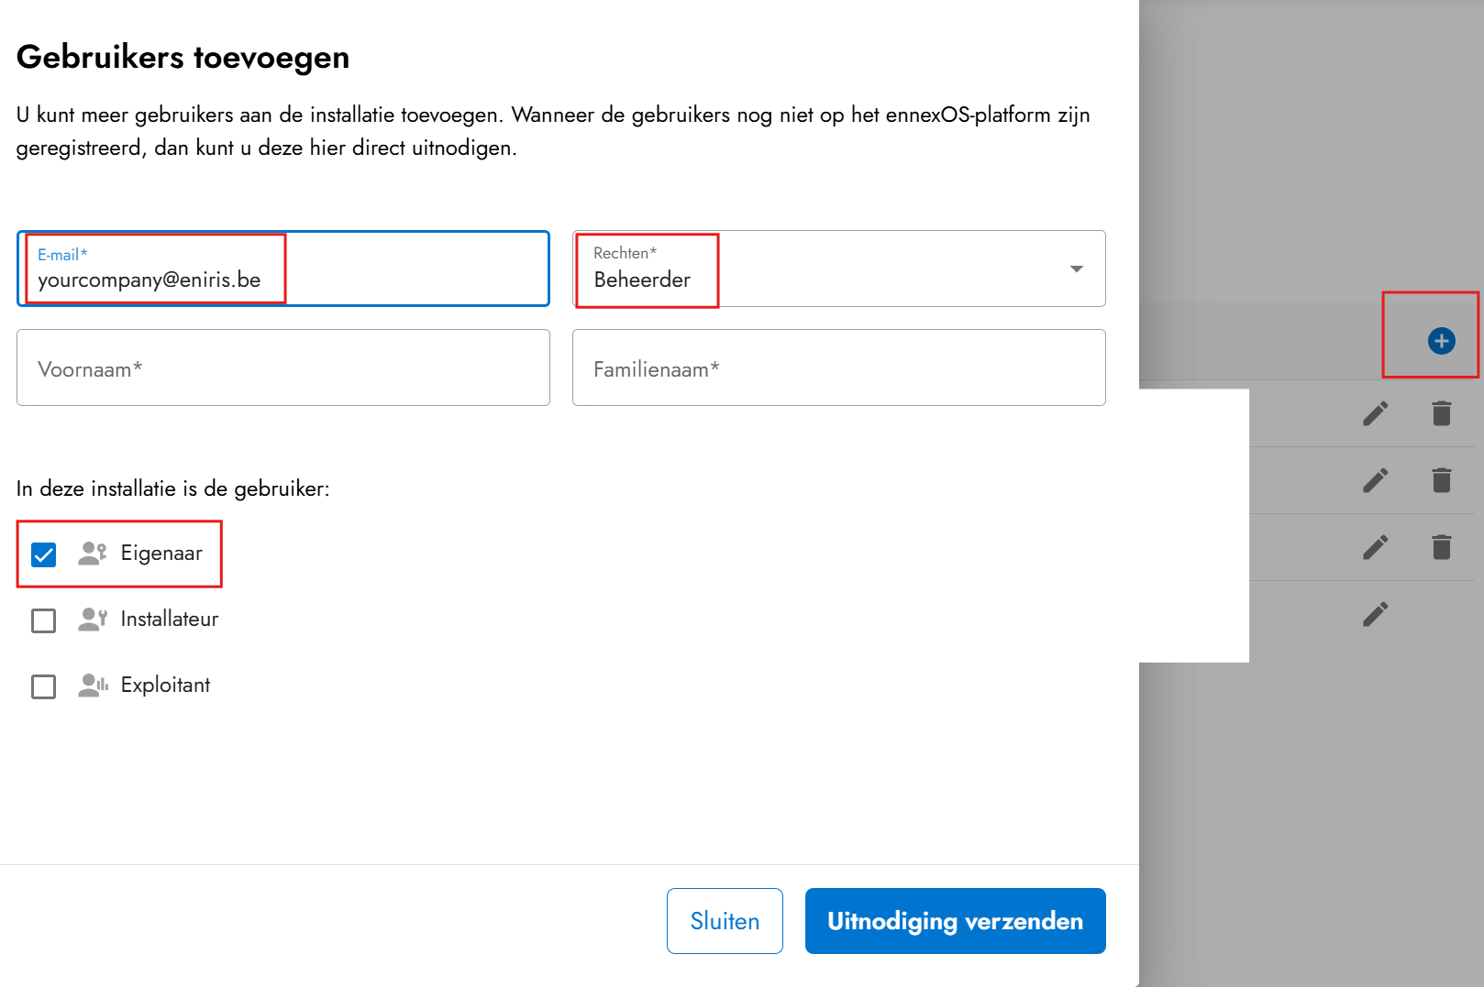
Task: Uncheck the Eigenaar checkbox
Action: tap(43, 554)
